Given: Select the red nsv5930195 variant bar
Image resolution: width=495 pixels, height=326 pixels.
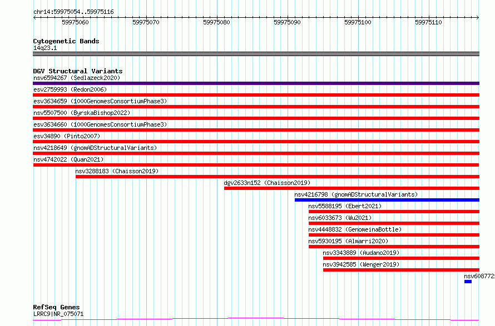Looking at the screenshot, I should (394, 247).
